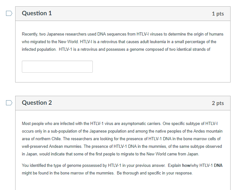Click the line starting "area of northern Chile"

121,139
